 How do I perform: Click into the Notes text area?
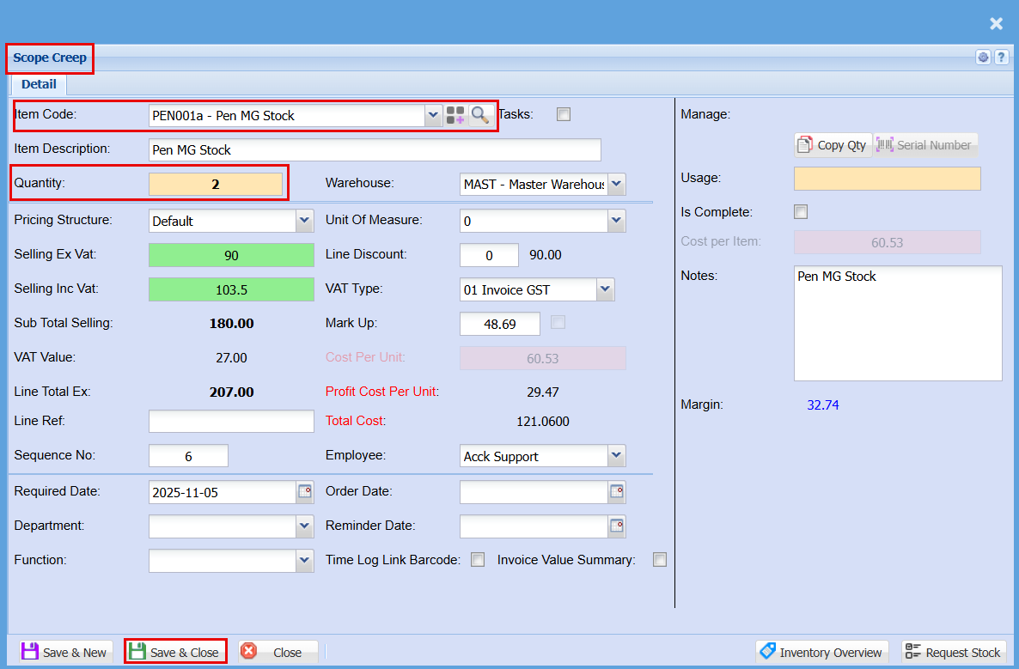pyautogui.click(x=898, y=322)
